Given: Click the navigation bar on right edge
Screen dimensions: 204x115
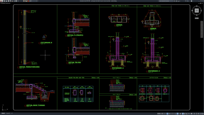Looking at the screenshot, I should click(x=202, y=29).
